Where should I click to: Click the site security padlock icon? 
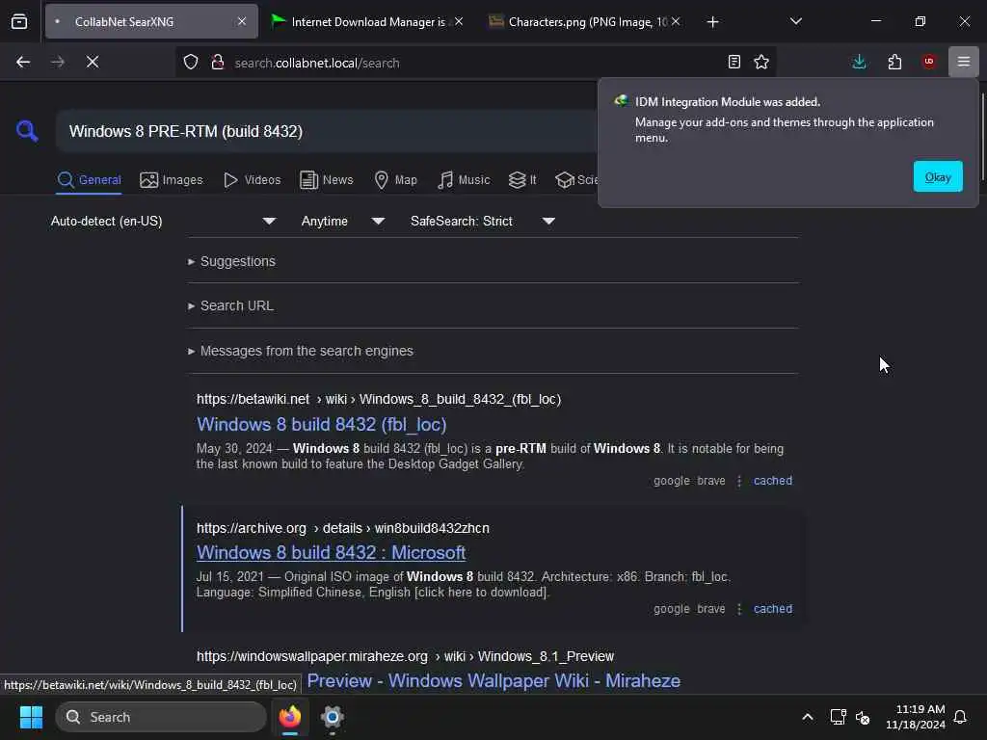point(218,62)
